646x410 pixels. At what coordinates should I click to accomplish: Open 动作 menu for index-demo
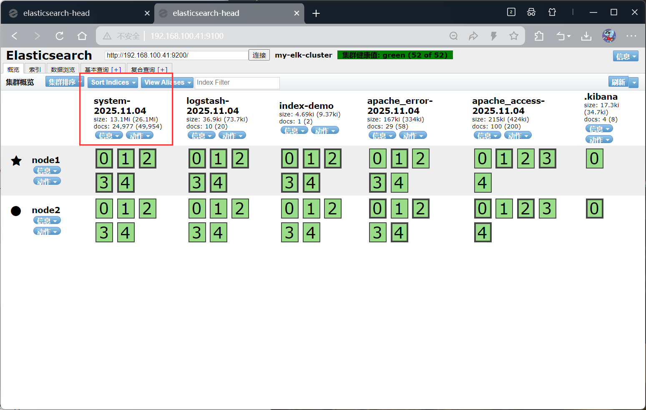coord(325,131)
